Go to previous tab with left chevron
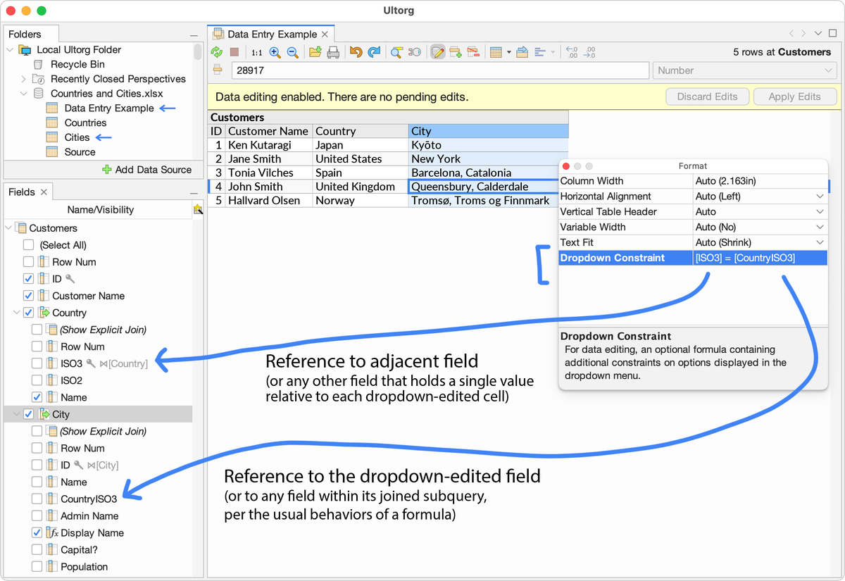The image size is (845, 581). (x=792, y=34)
